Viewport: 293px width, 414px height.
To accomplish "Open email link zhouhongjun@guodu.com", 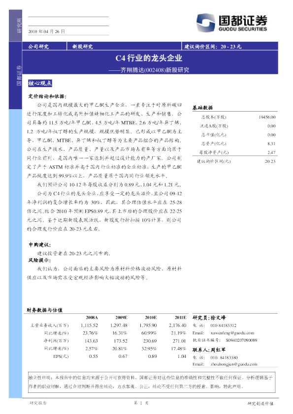I will click(x=234, y=364).
